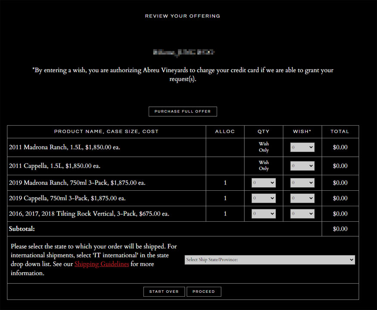This screenshot has height=310, width=377.
Task: Click the WISH* column header
Action: pyautogui.click(x=302, y=131)
